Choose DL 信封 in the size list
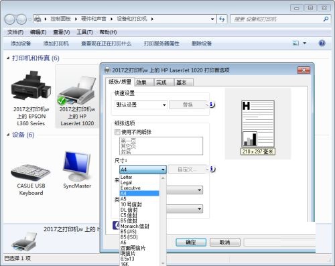Image resolution: width=335 pixels, height=266 pixels. click(x=140, y=210)
